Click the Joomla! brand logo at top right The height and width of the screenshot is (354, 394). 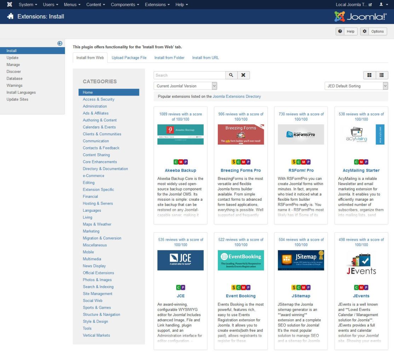[361, 17]
